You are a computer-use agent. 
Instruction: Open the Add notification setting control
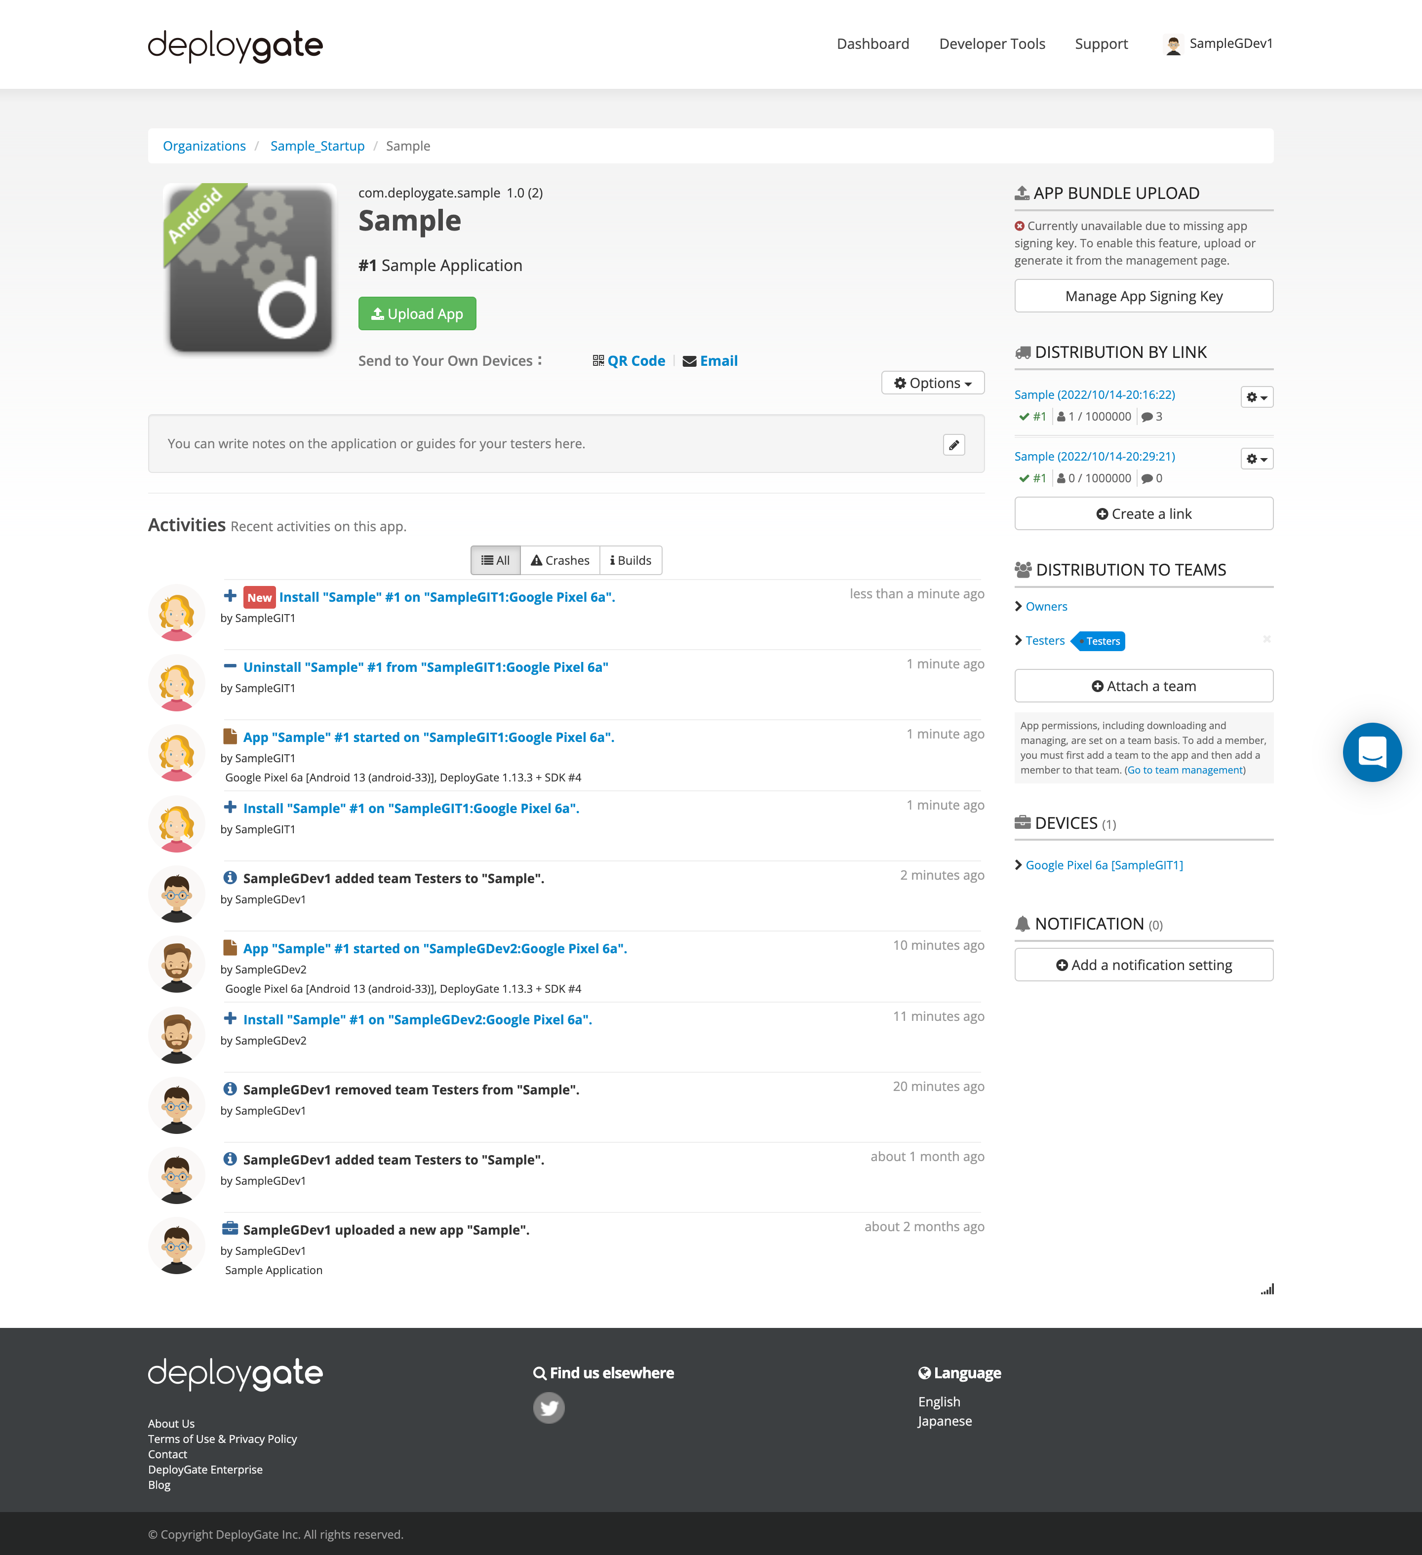click(1144, 964)
